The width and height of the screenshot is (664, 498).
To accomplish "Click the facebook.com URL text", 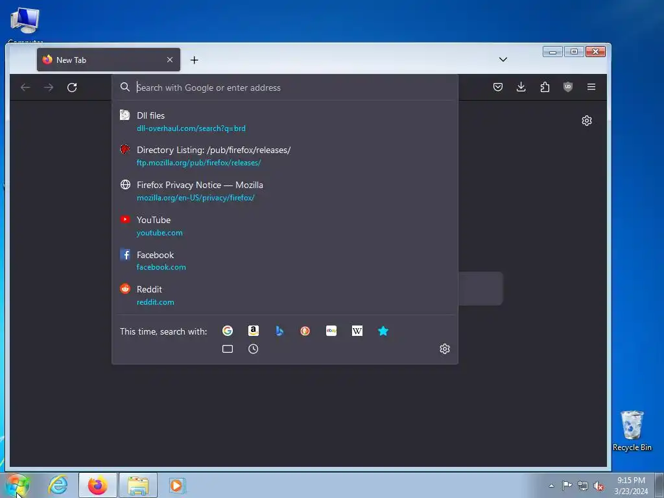I will coord(161,267).
